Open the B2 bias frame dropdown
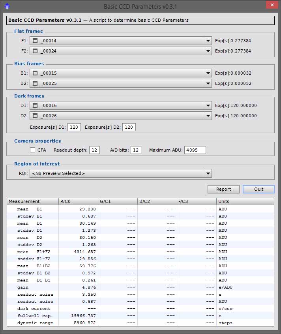The image size is (281, 334). (208, 83)
